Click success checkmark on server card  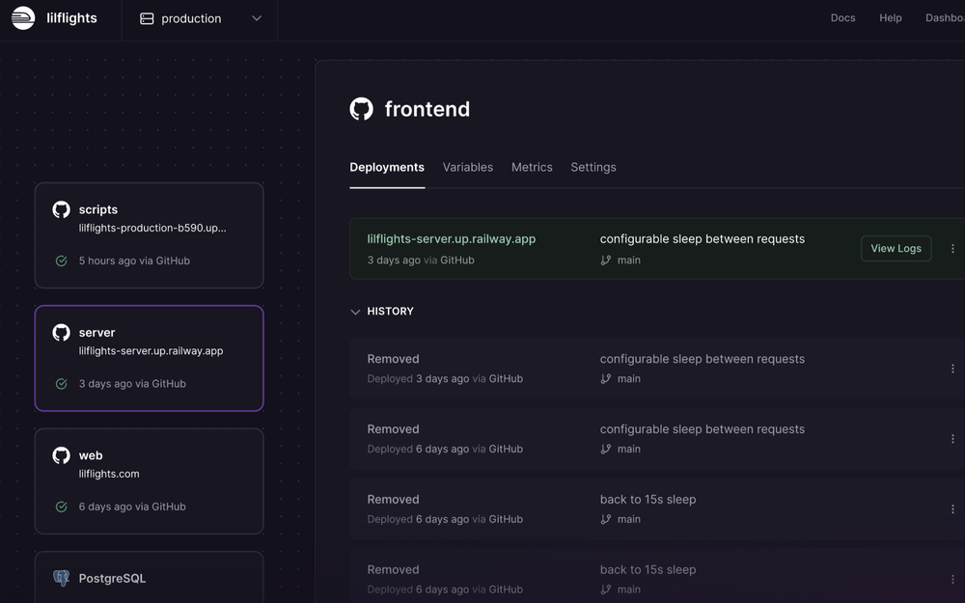(61, 384)
